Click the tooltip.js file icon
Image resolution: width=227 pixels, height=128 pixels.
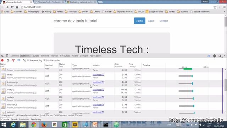(x=3, y=91)
